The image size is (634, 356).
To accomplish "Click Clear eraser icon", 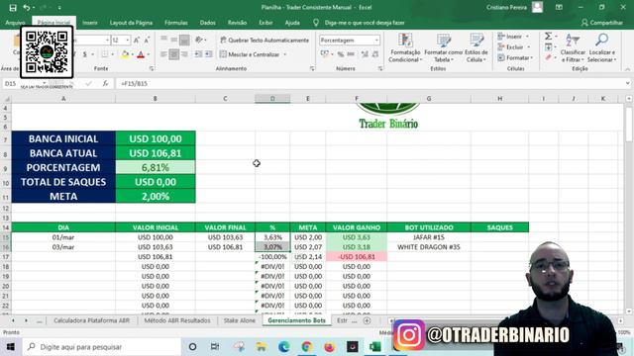I will pos(548,57).
